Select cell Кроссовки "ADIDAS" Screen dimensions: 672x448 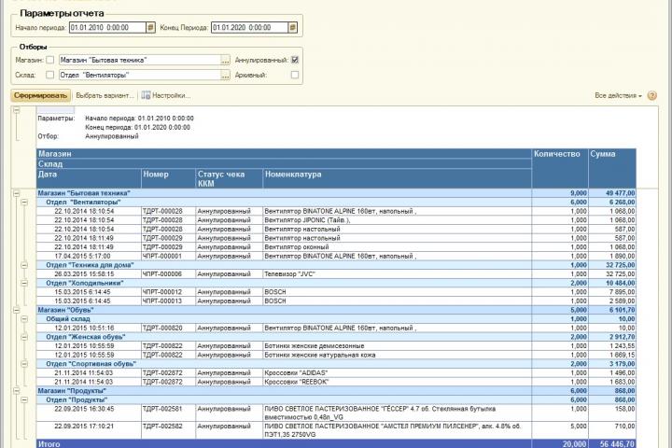pos(397,373)
